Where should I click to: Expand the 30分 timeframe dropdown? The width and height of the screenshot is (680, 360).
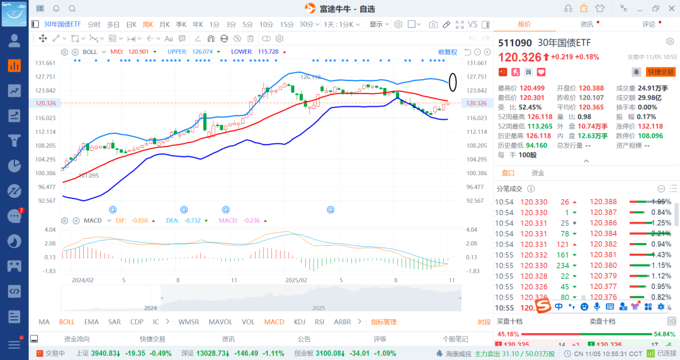(x=309, y=25)
